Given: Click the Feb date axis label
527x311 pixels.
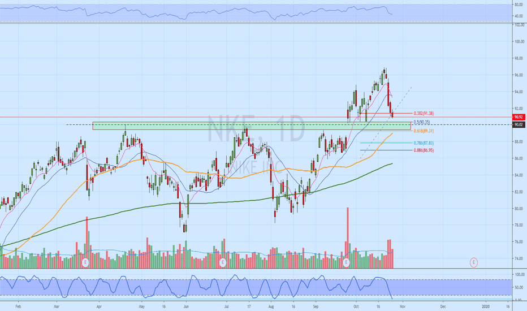Looking at the screenshot, I should pos(18,306).
